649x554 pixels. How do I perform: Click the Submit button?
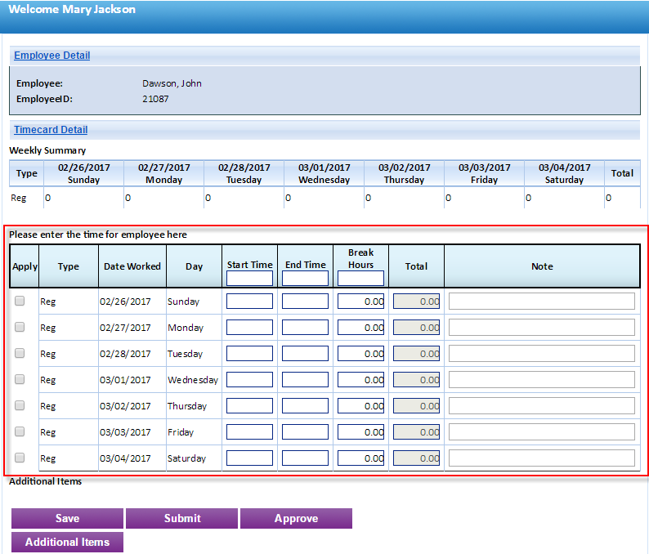[x=182, y=518]
